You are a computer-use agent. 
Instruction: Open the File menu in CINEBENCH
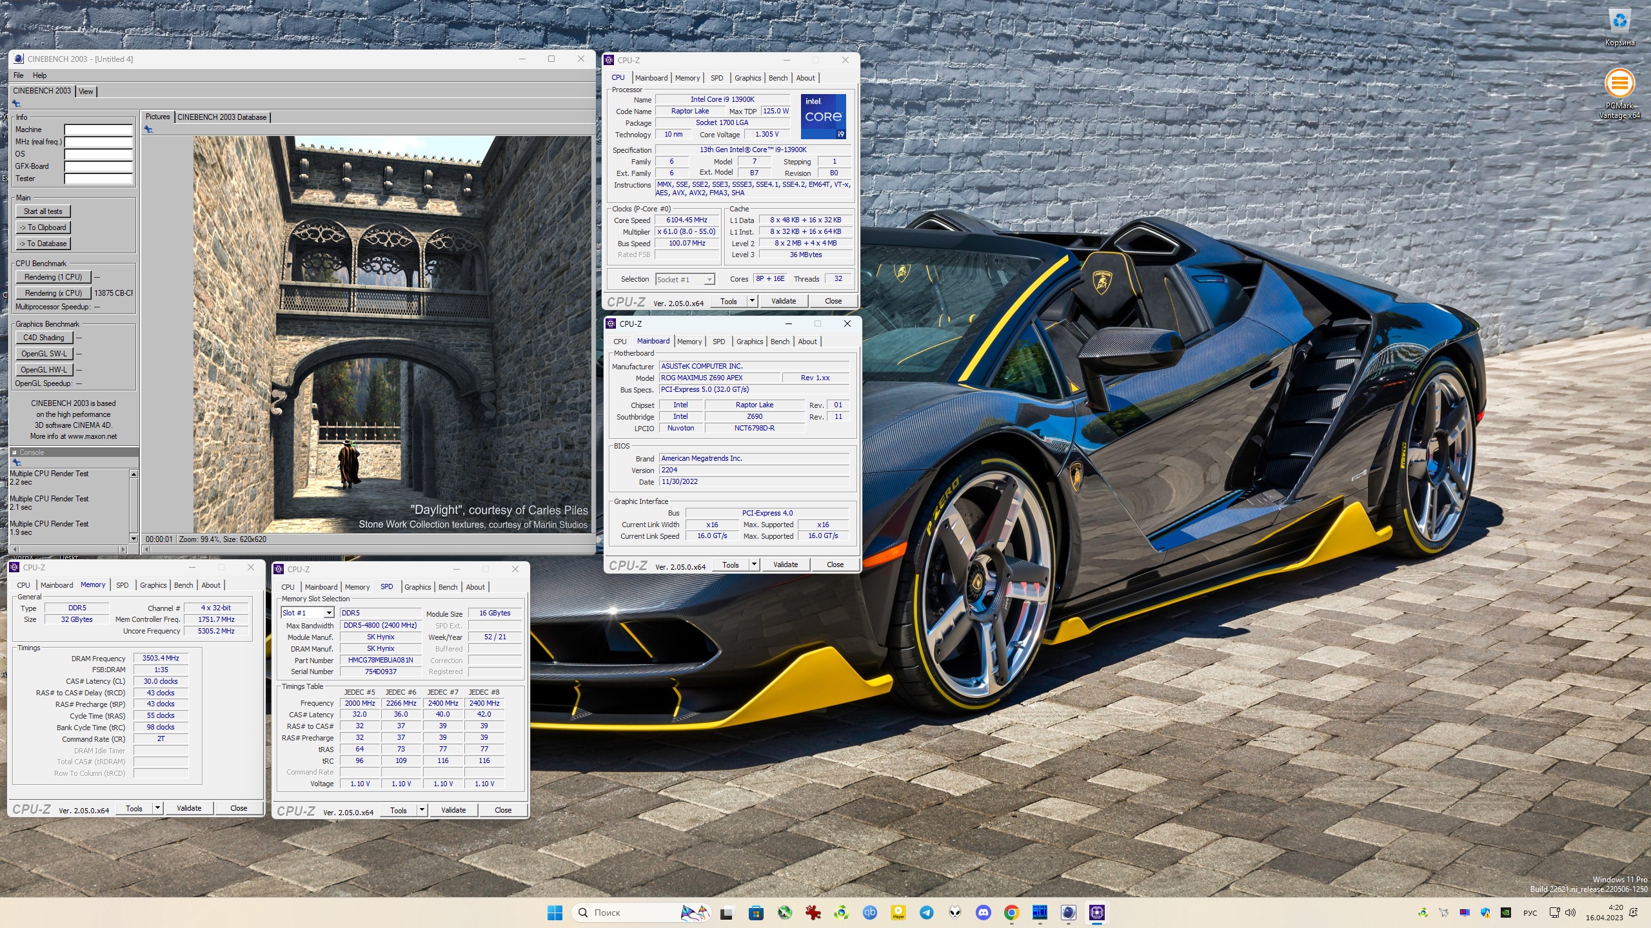(x=19, y=75)
